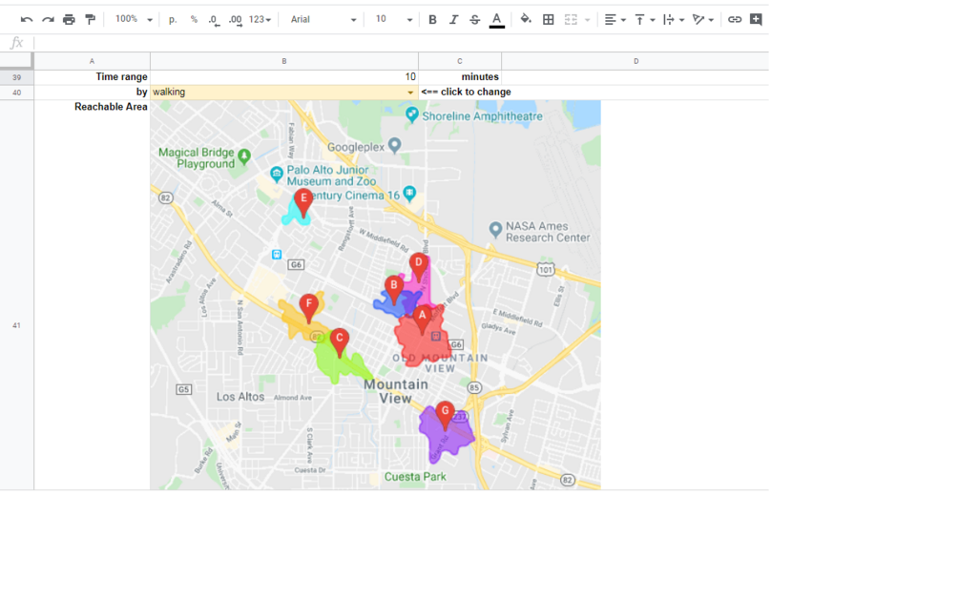Screen dimensions: 959x599
Task: Select row 41 header
Action: pos(16,325)
